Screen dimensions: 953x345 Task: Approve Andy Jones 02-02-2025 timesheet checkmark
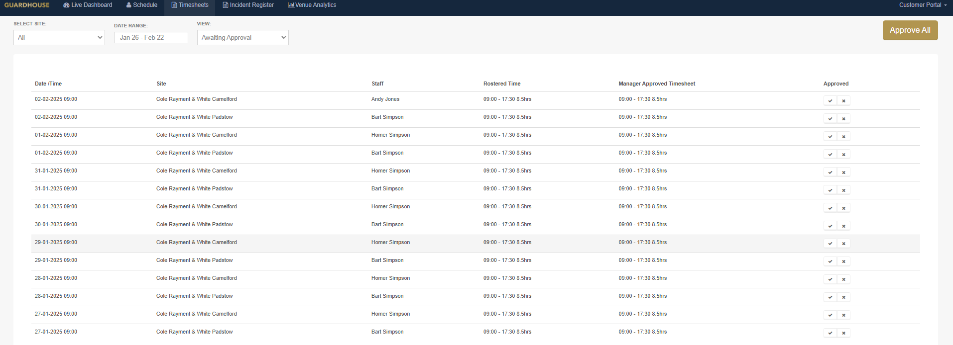pos(830,101)
